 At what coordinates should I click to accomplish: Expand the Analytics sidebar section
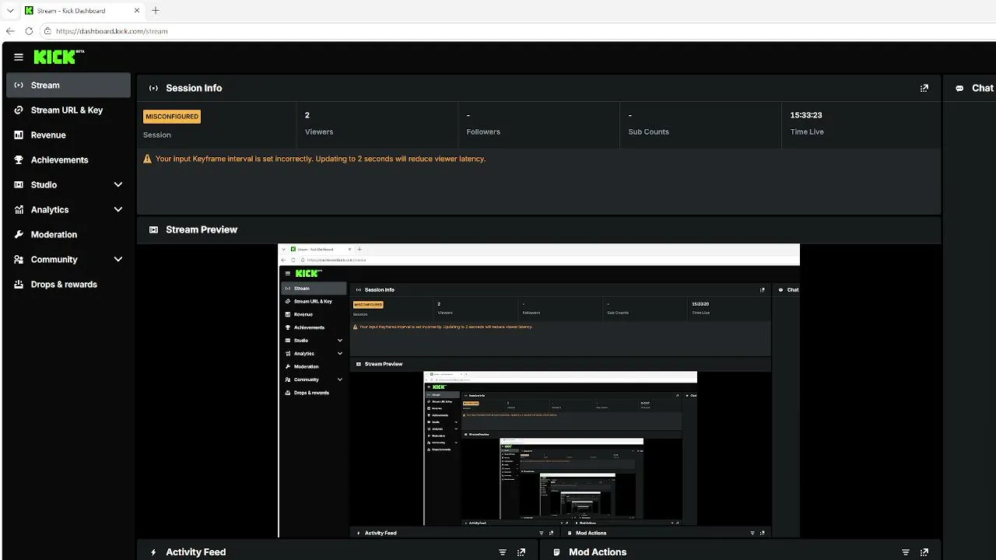(x=118, y=210)
